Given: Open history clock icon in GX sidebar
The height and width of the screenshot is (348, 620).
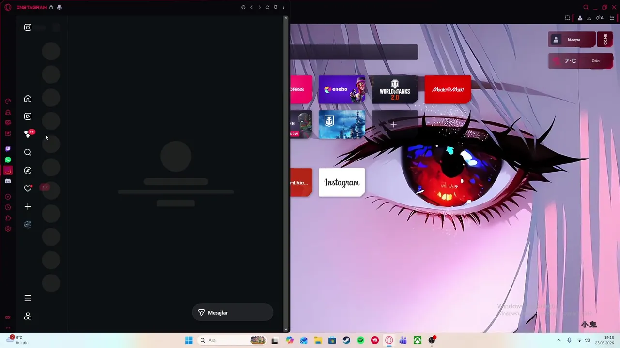Looking at the screenshot, I should point(8,207).
